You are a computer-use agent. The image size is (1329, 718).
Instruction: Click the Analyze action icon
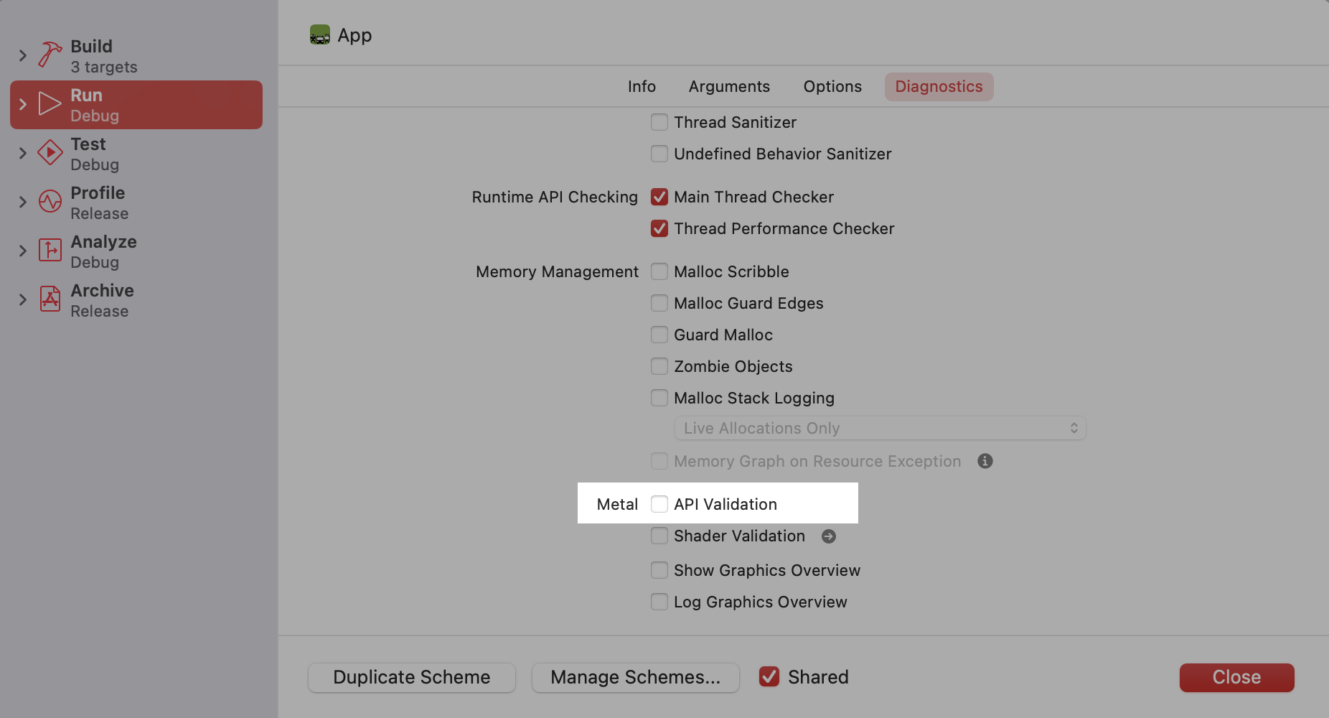50,251
